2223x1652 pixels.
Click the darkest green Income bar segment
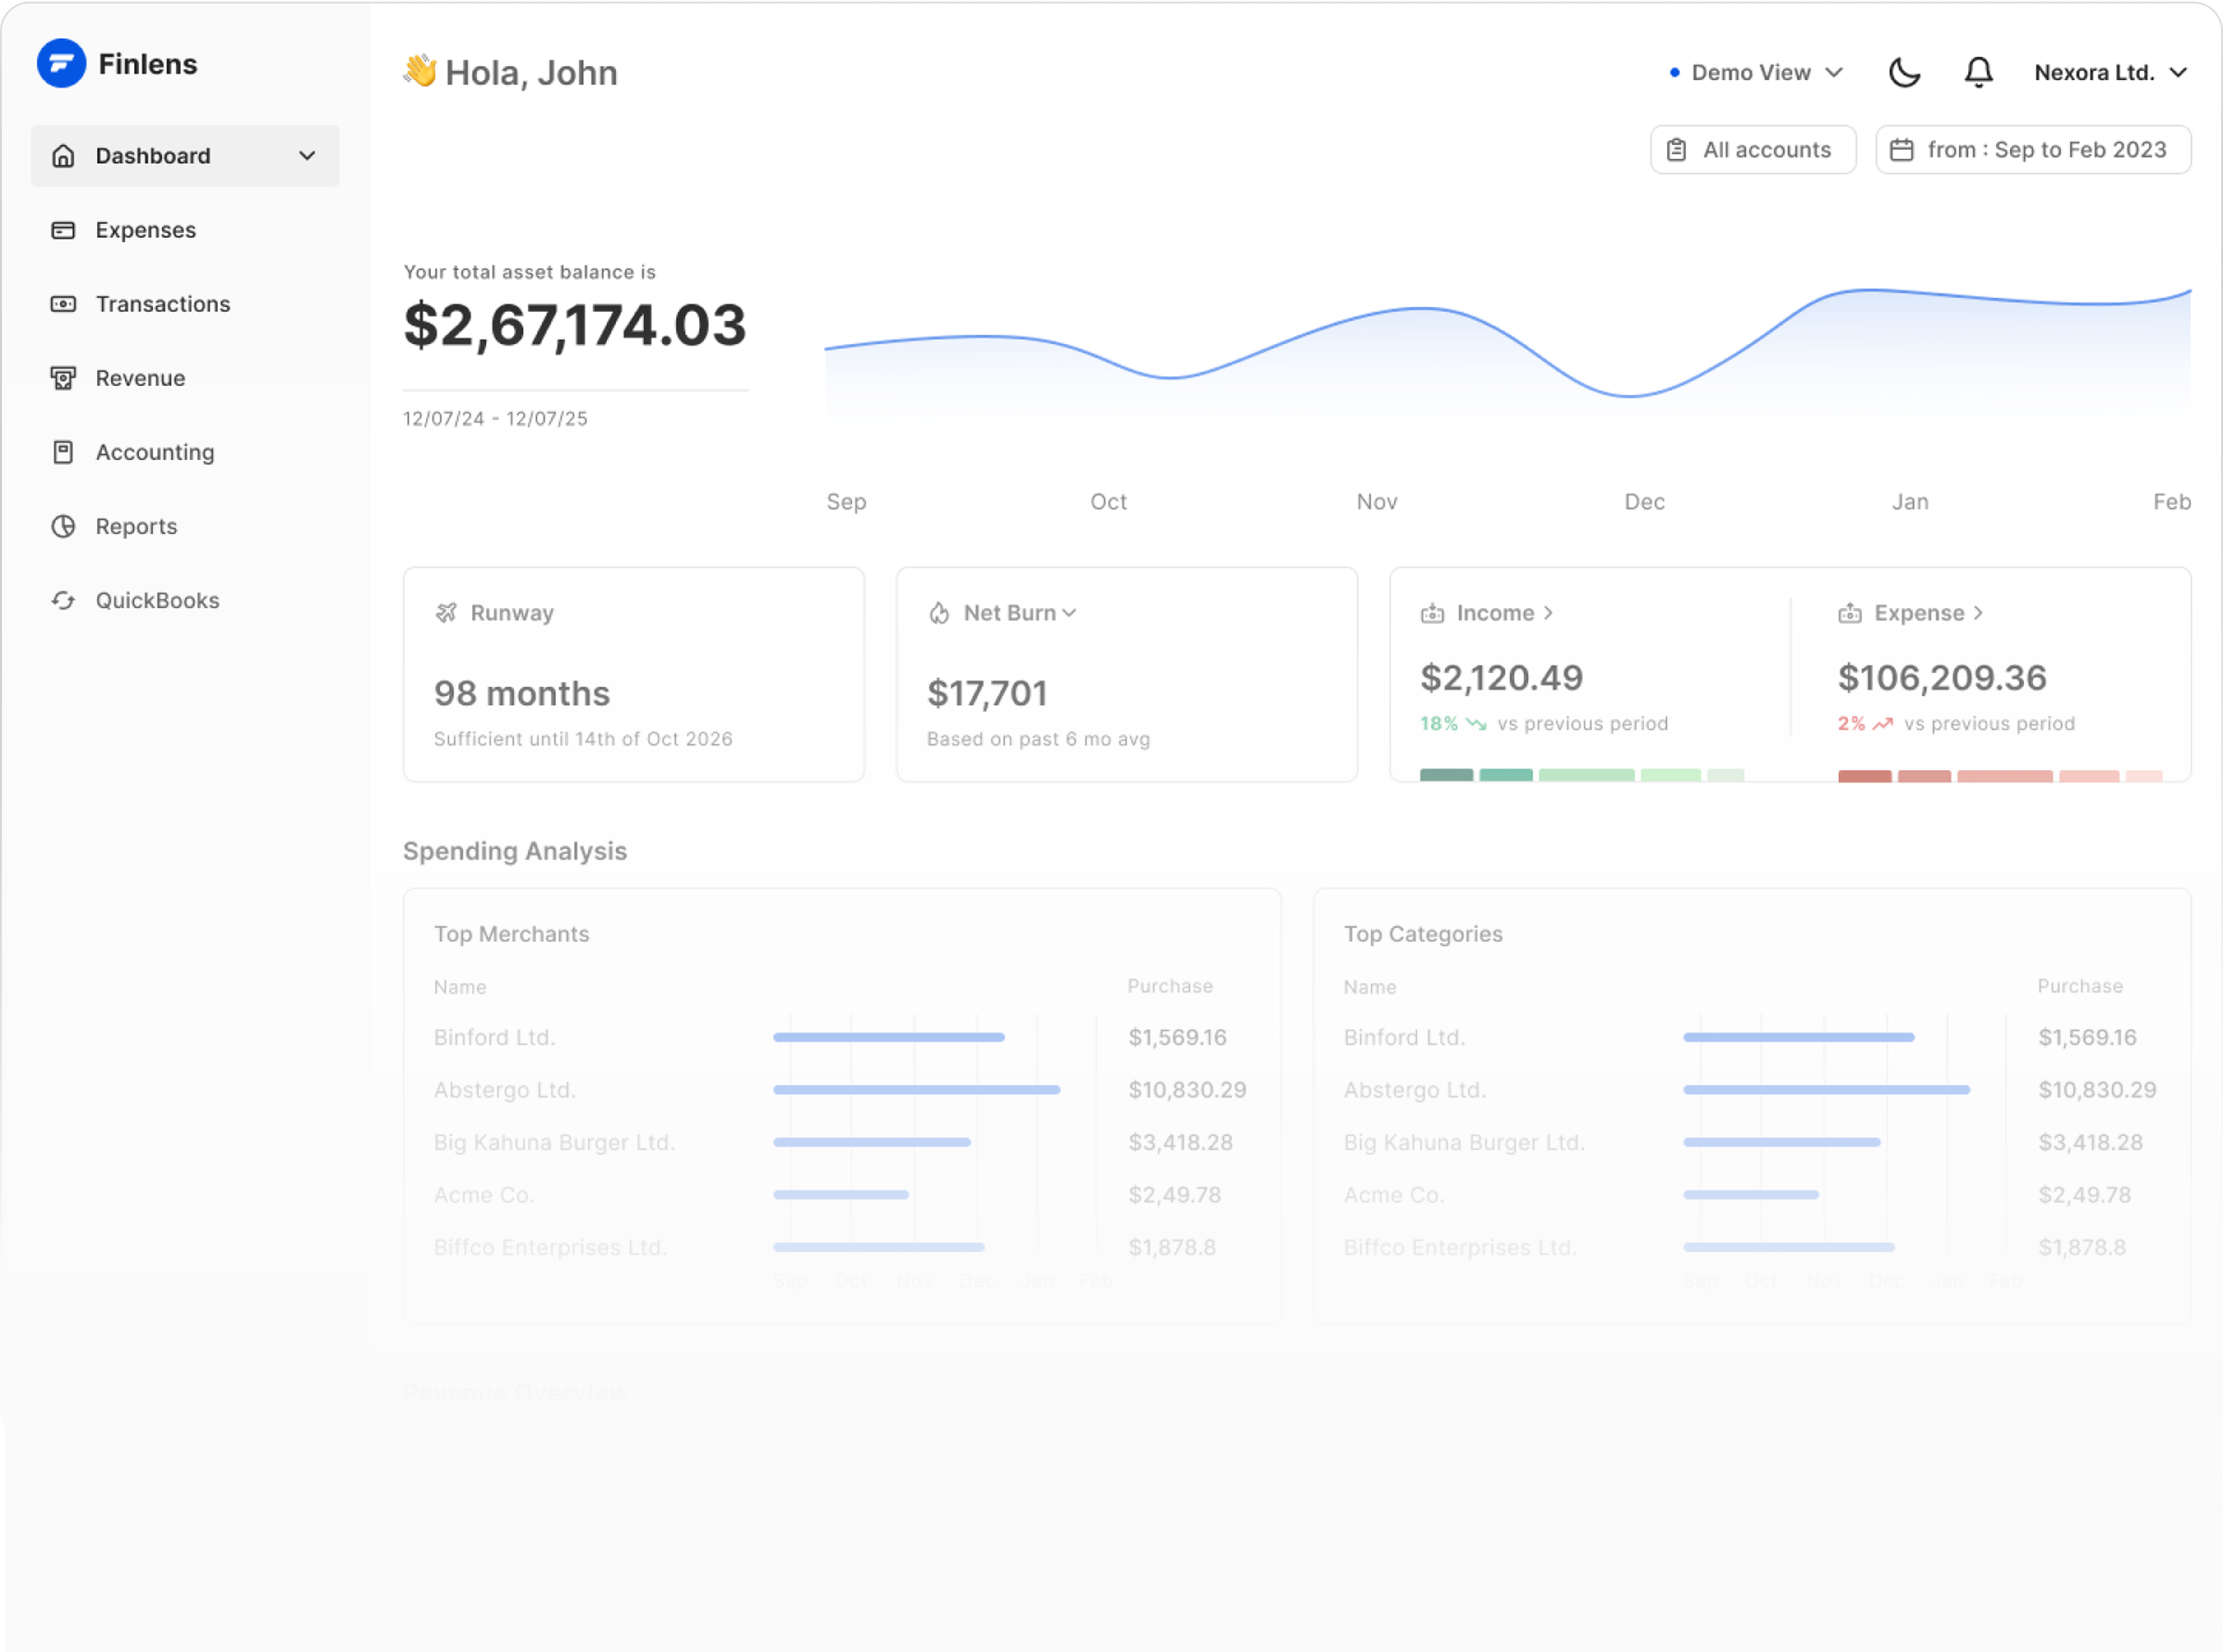1445,775
